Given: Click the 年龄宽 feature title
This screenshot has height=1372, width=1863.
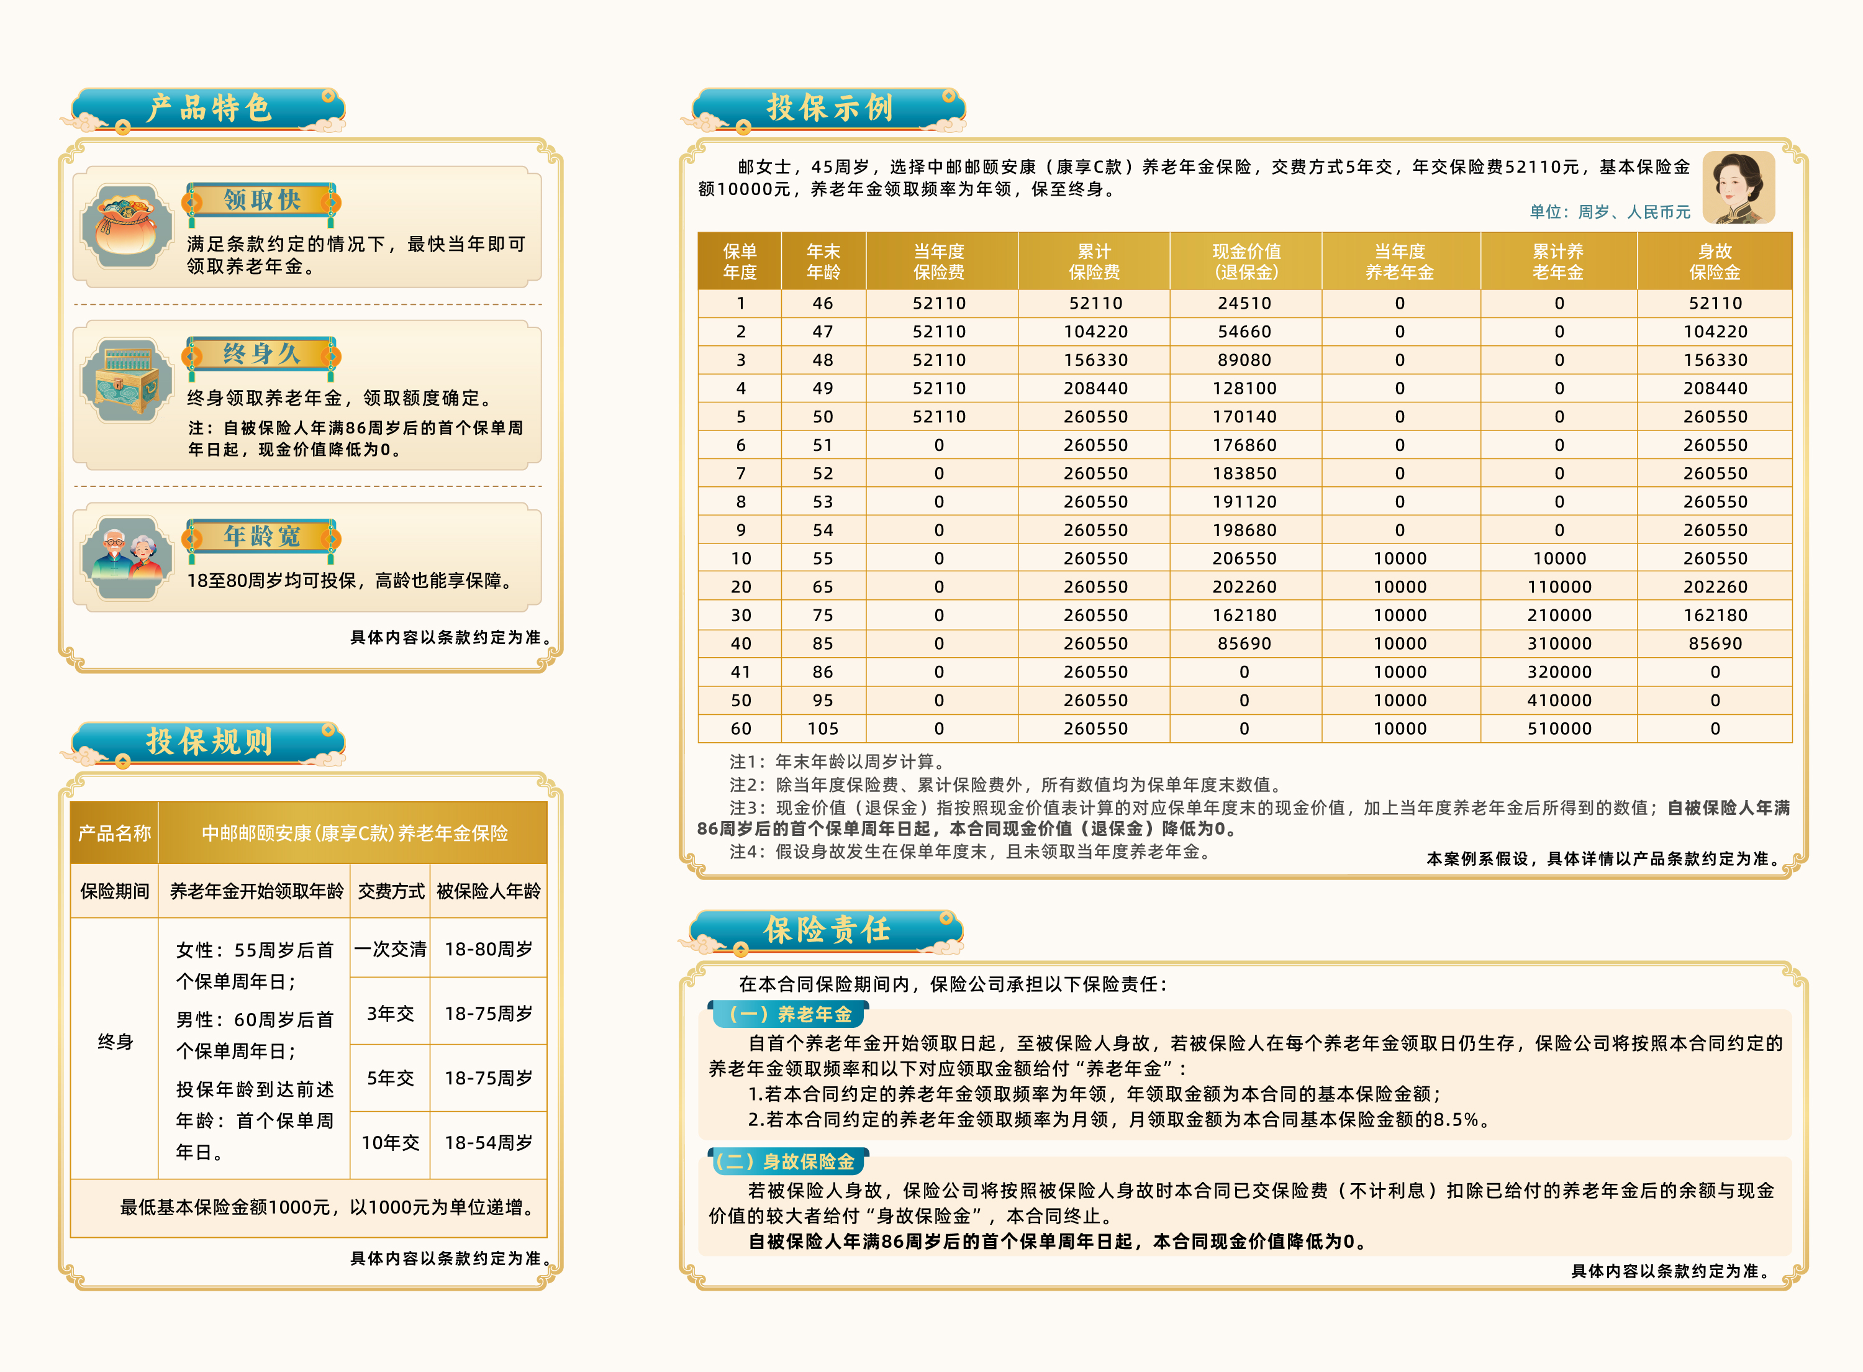Looking at the screenshot, I should (261, 537).
